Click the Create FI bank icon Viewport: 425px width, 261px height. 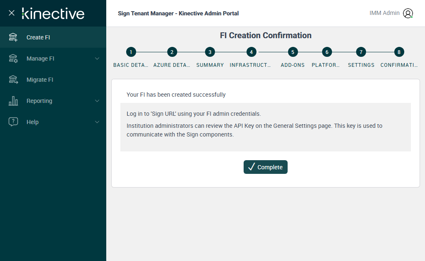pyautogui.click(x=13, y=37)
